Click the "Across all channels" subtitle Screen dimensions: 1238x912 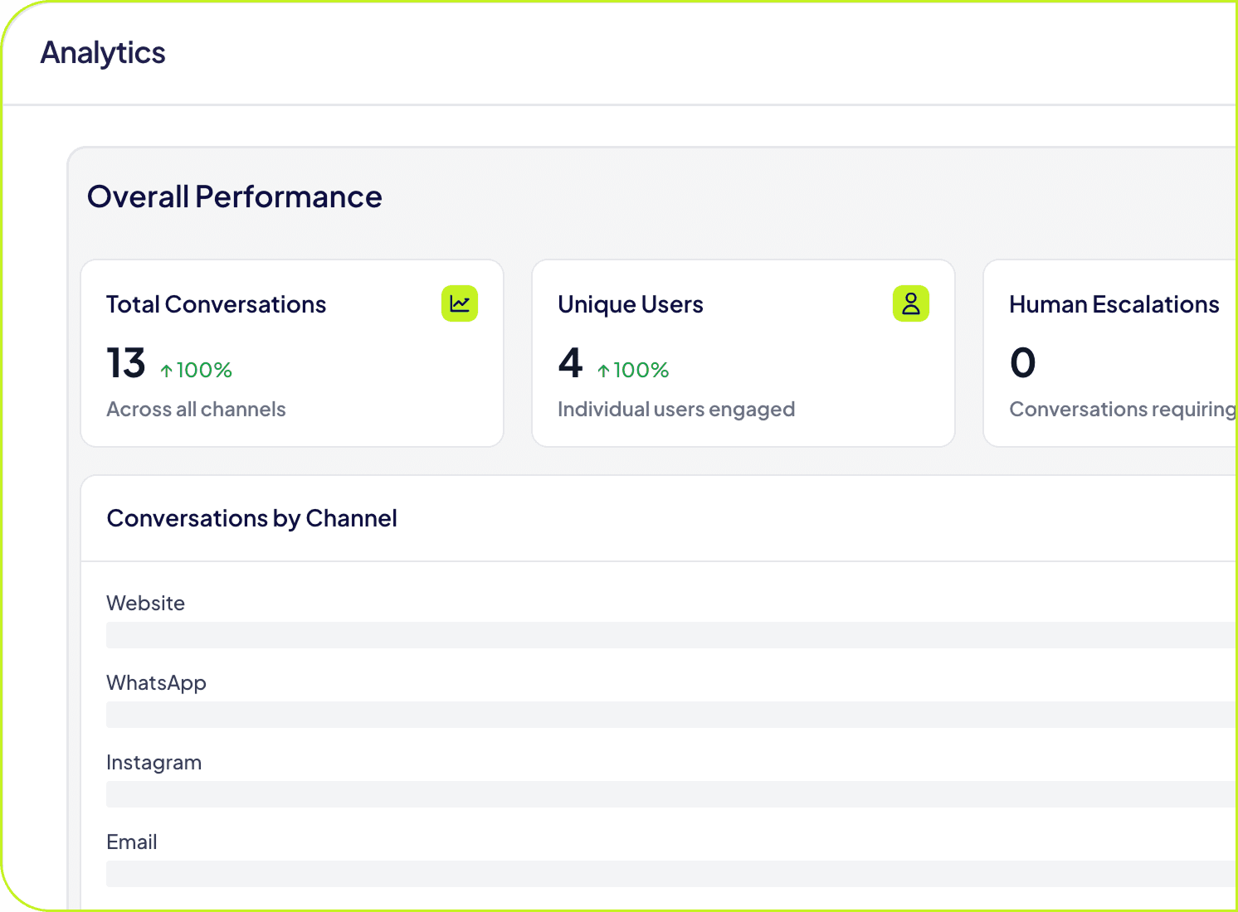196,410
